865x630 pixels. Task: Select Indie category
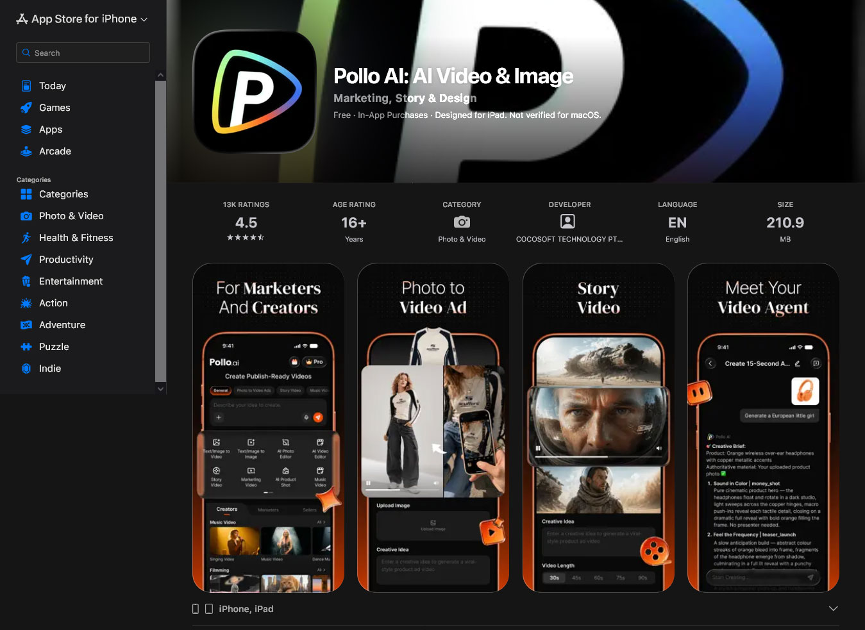50,369
